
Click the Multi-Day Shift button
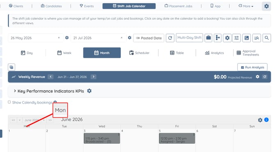(189, 38)
